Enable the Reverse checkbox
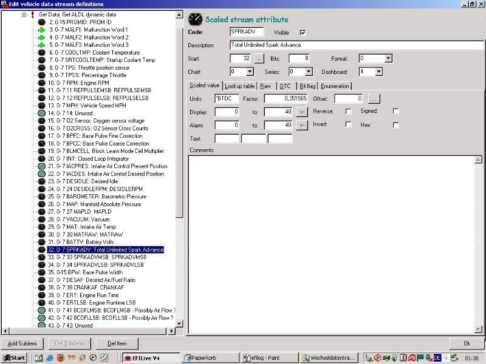 (348, 112)
